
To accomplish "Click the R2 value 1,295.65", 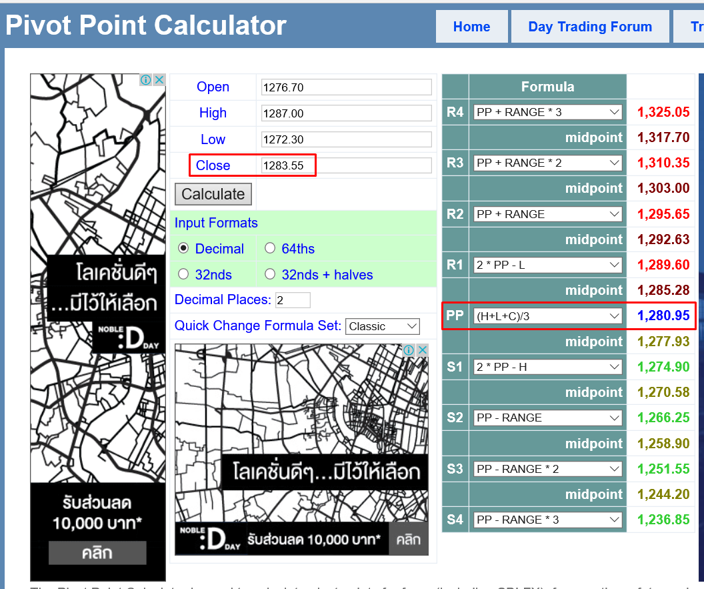I will tap(663, 214).
